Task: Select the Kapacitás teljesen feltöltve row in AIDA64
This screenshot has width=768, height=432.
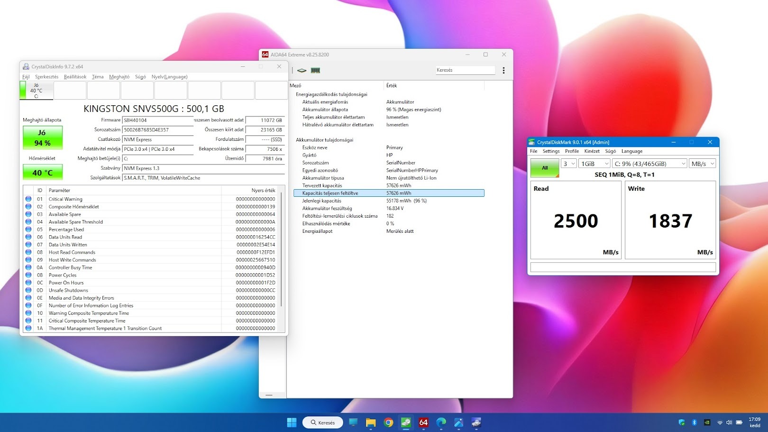Action: click(389, 193)
